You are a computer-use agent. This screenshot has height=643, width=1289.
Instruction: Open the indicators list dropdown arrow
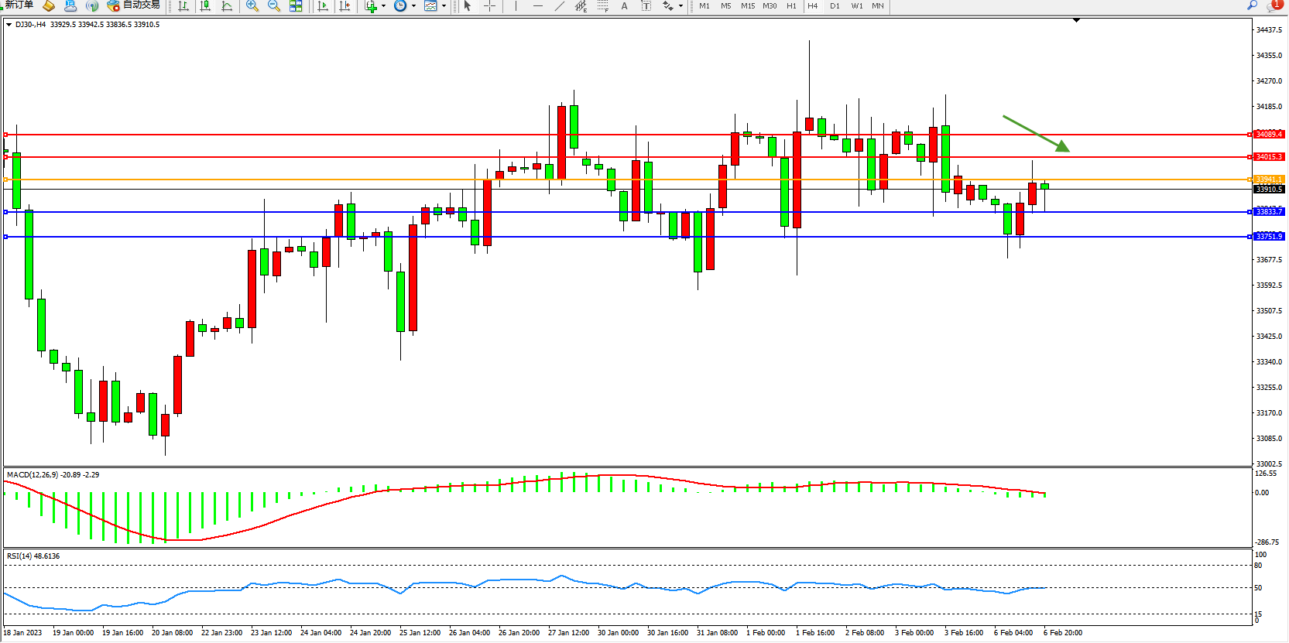383,5
